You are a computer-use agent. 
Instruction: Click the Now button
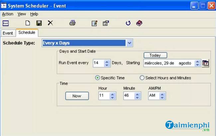(77, 96)
